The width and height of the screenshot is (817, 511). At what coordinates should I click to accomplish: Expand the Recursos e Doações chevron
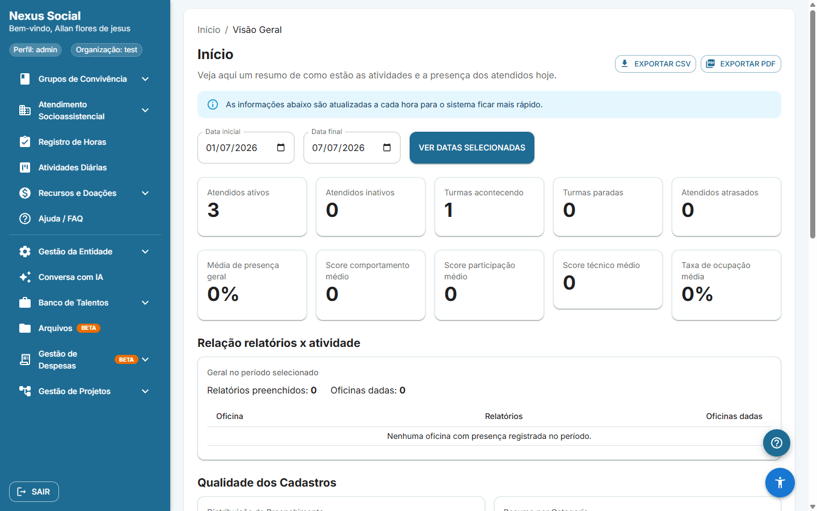click(x=145, y=193)
